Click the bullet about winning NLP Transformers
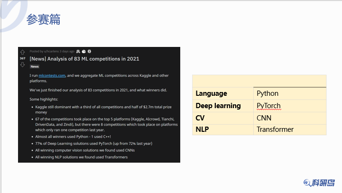The width and height of the screenshot is (342, 193). point(82,157)
